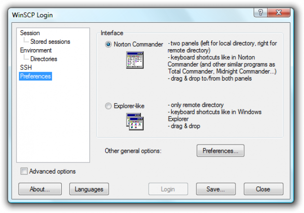Viewport: 304px width, 213px height.
Task: Close the WinSCP Login window
Action: [279, 13]
